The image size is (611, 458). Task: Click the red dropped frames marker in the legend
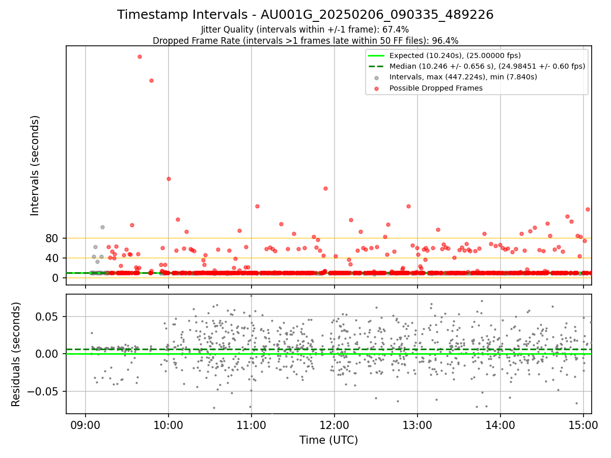coord(376,89)
